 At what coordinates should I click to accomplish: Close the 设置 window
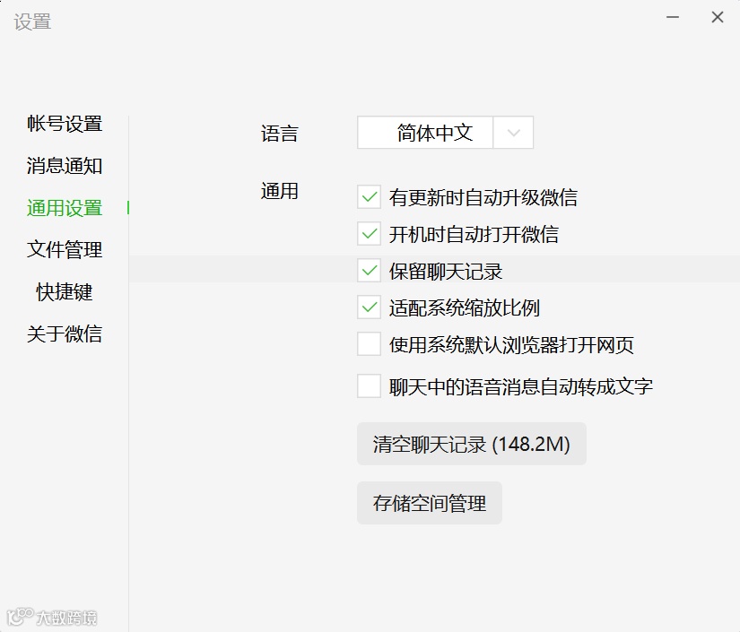coord(718,17)
